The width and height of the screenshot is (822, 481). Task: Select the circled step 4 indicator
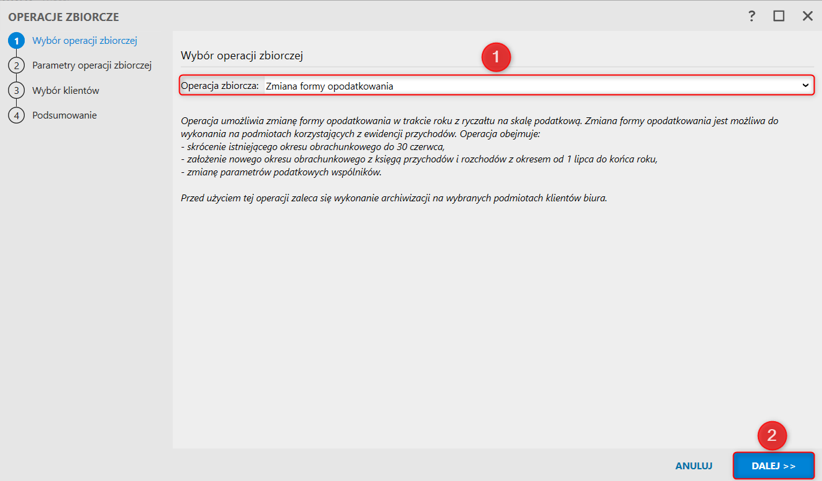point(16,115)
